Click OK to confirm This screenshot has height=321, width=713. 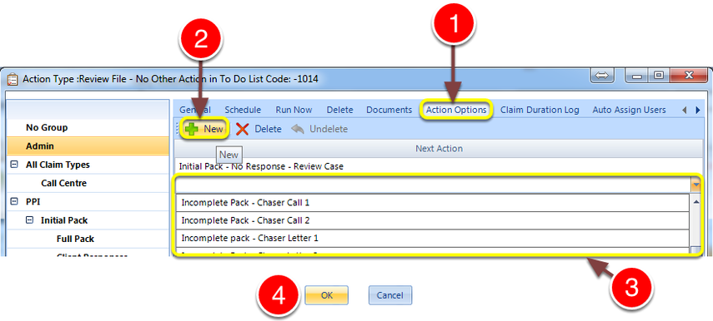click(x=327, y=295)
